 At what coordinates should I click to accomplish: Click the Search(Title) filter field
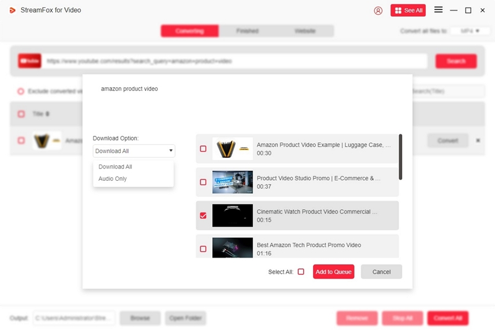448,91
